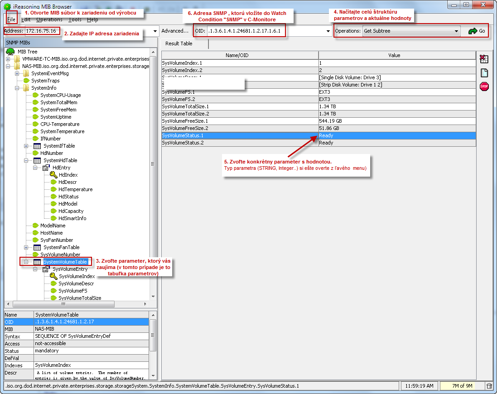Image resolution: width=497 pixels, height=394 pixels.
Task: Expand the VMWARE-TC-MIB node
Action: pos(8,59)
